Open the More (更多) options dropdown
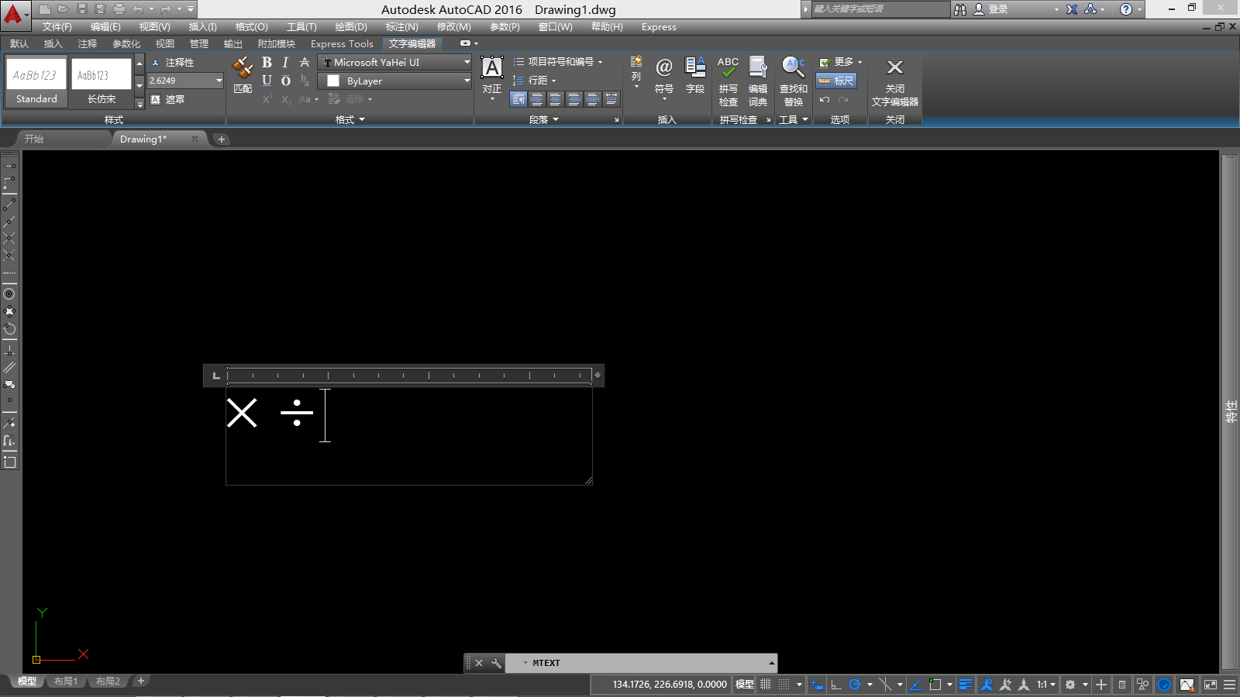Screen dimensions: 1240x697 [841, 62]
